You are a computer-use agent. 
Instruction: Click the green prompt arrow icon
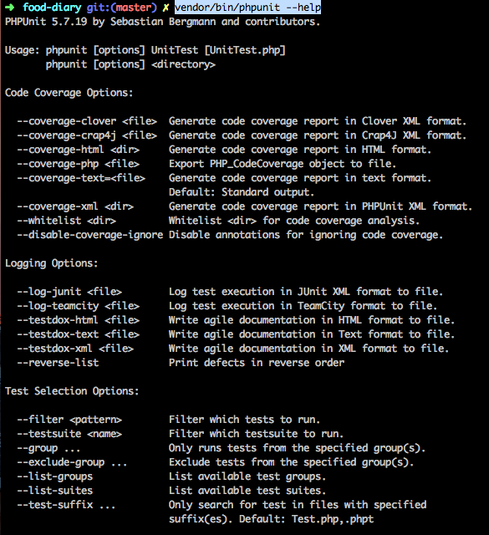(x=10, y=8)
